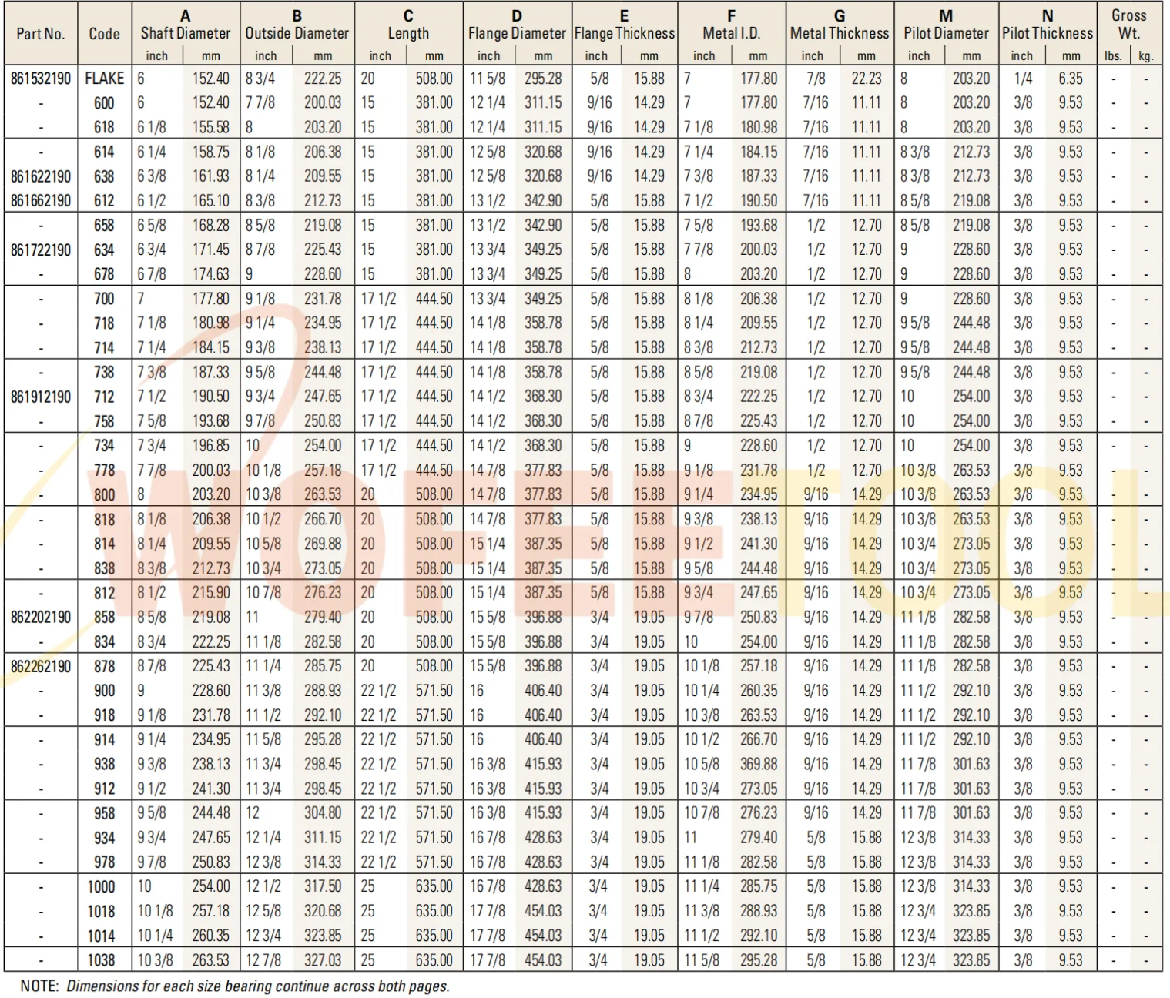Click pilot thickness value 6.35
This screenshot has height=998, width=1170.
click(x=1071, y=79)
